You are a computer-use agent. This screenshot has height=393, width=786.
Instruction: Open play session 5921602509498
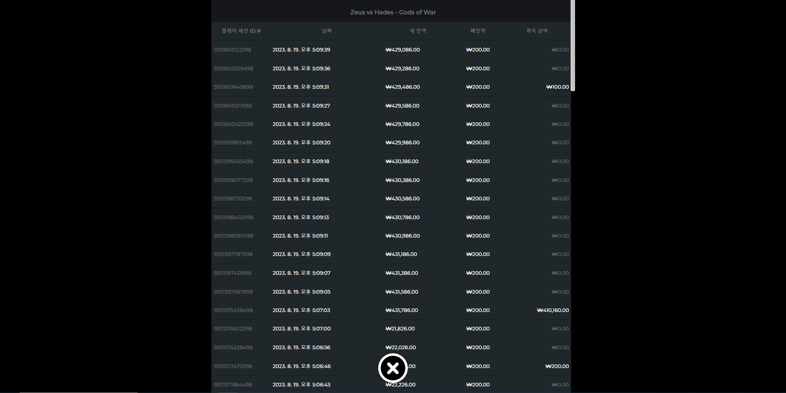[x=233, y=69]
